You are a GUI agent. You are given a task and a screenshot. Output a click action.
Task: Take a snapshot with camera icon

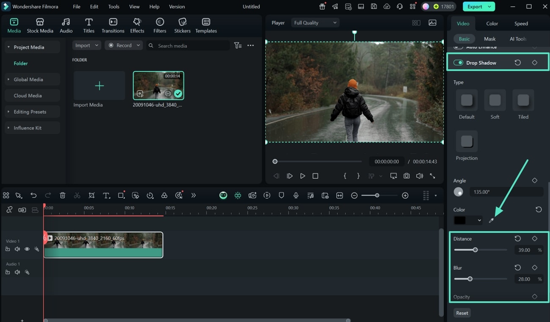(407, 176)
